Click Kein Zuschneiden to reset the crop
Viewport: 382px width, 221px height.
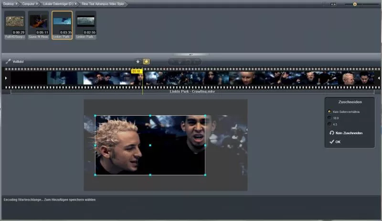[x=346, y=133]
